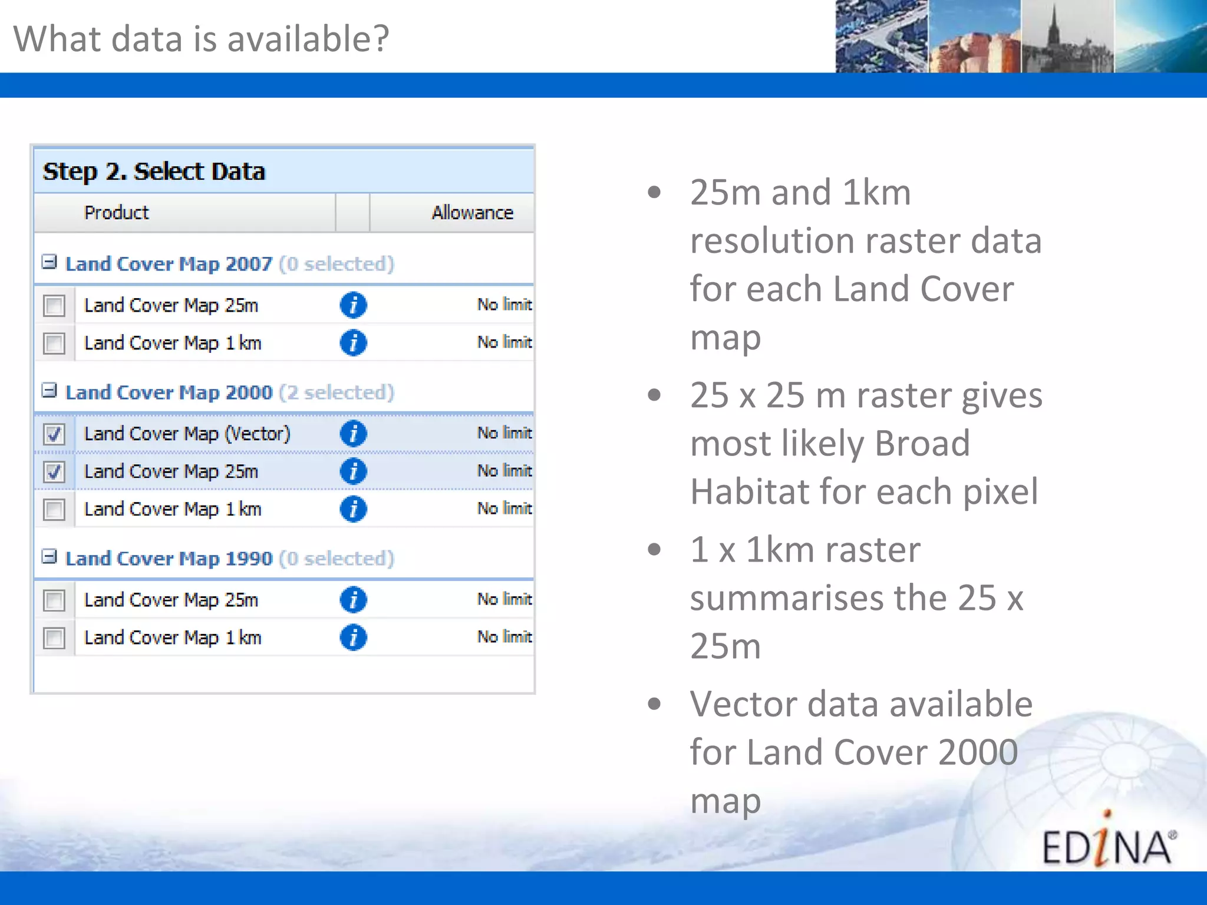This screenshot has height=905, width=1207.
Task: Click the aerial road thumbnail in header
Action: click(x=882, y=36)
